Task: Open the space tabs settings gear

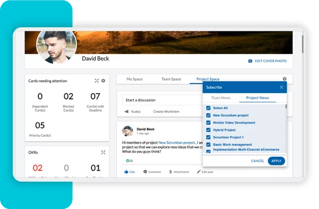Action: tap(285, 79)
